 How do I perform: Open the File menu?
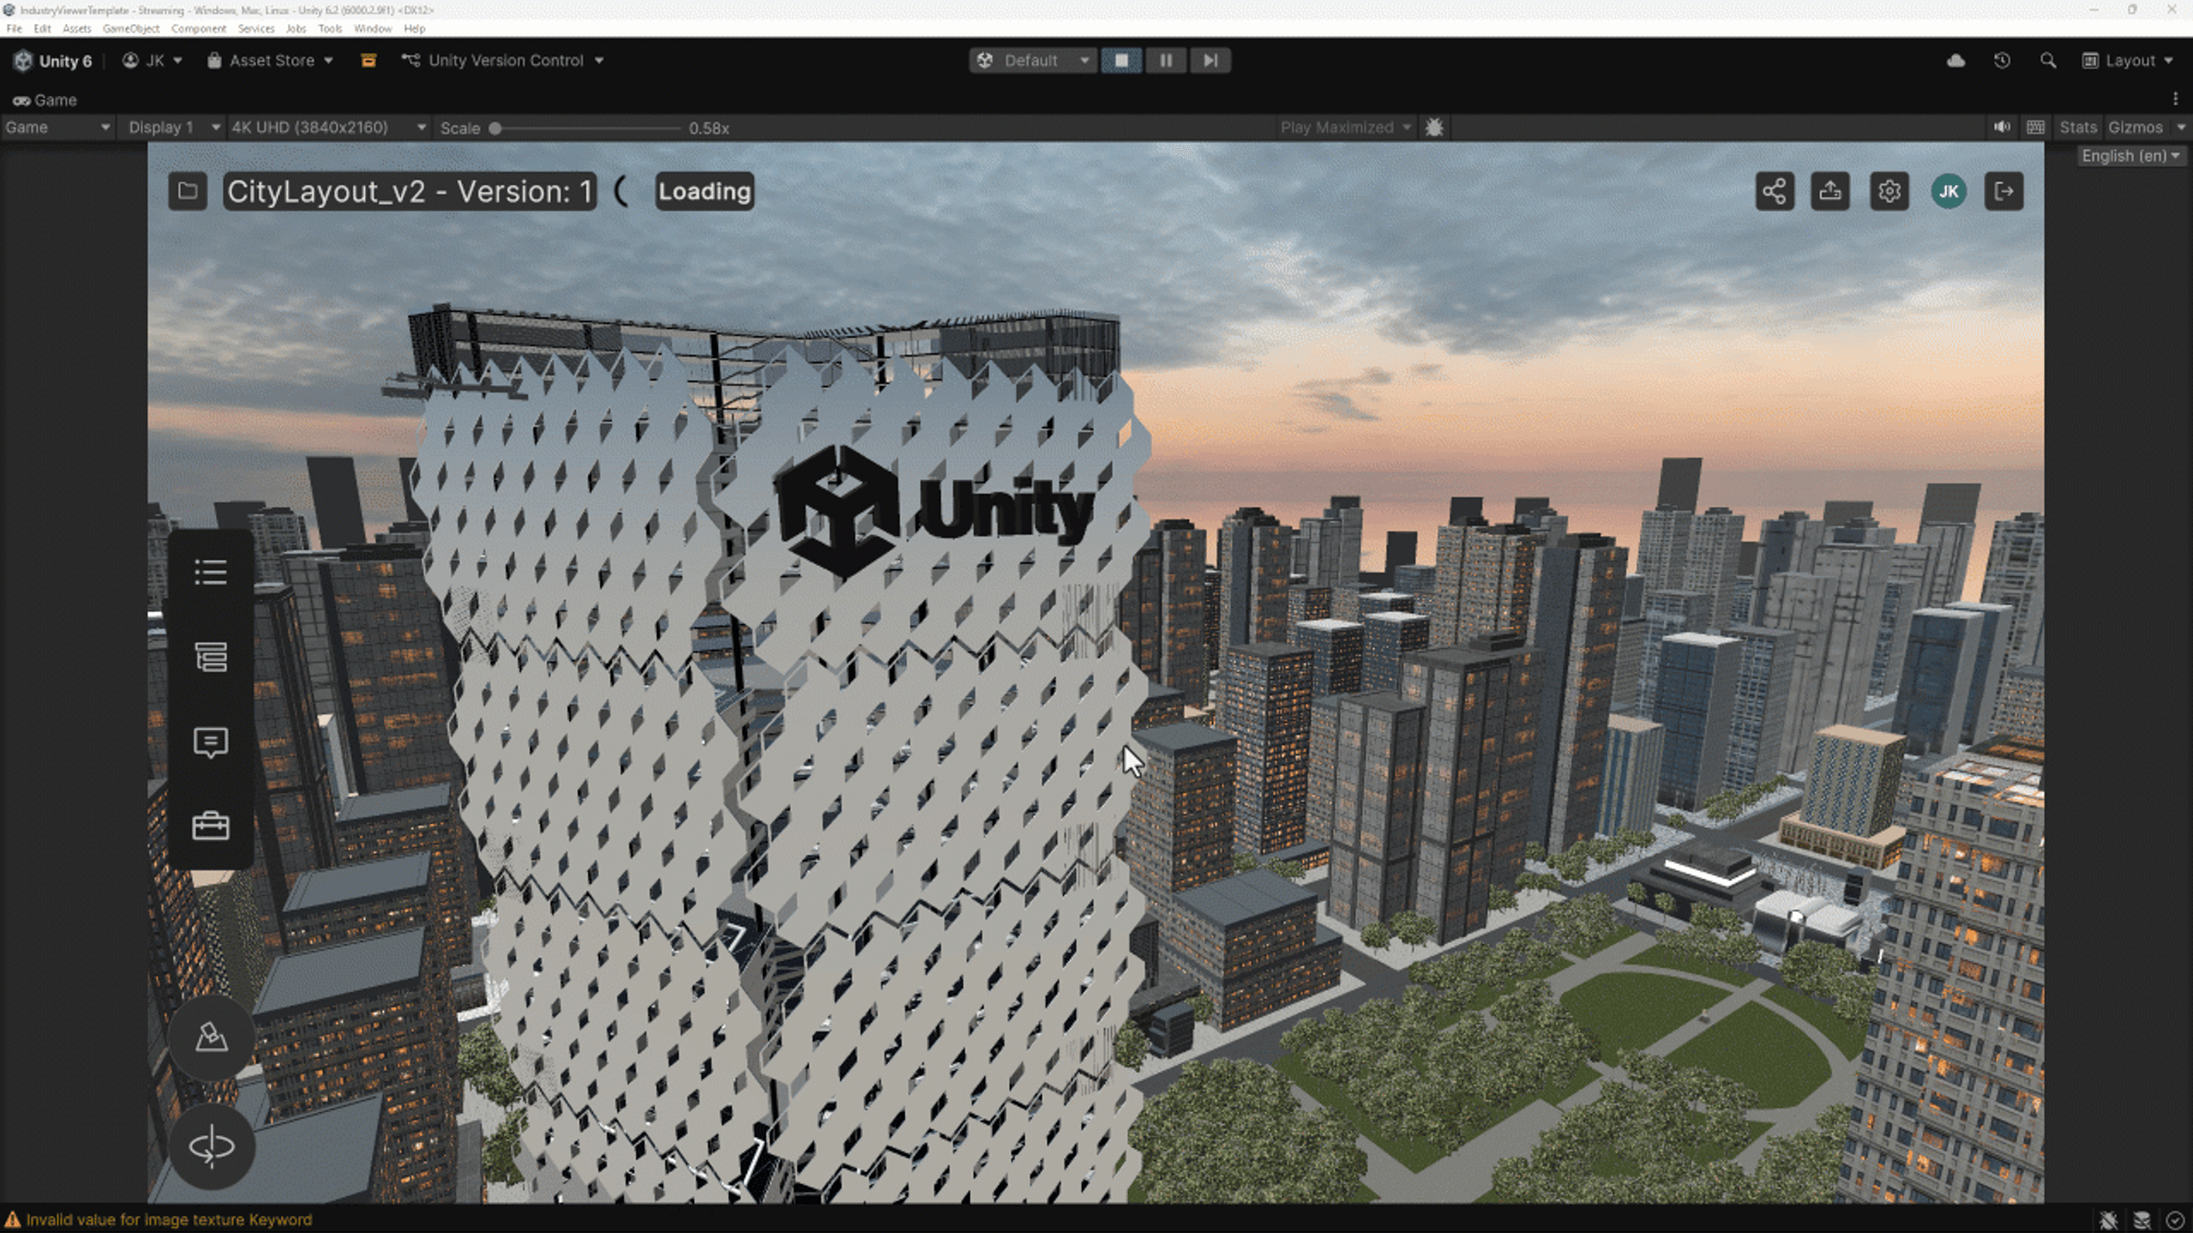click(15, 28)
